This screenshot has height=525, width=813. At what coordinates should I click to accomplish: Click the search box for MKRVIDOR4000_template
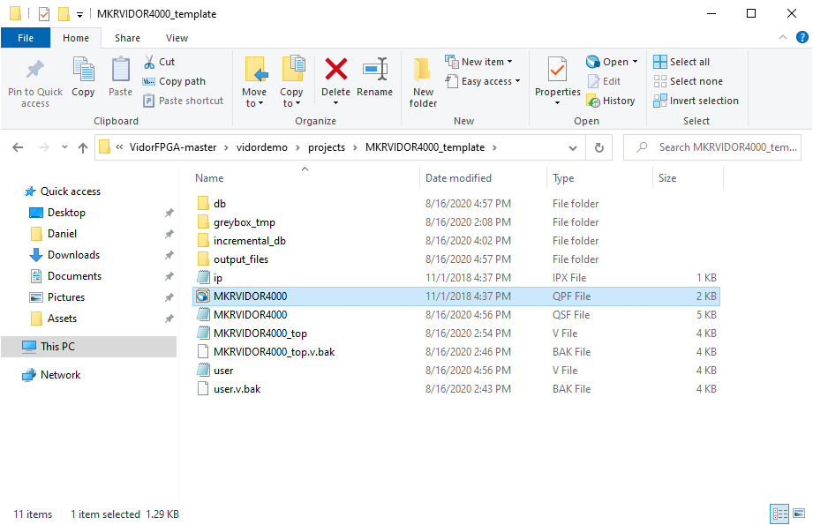pyautogui.click(x=724, y=147)
